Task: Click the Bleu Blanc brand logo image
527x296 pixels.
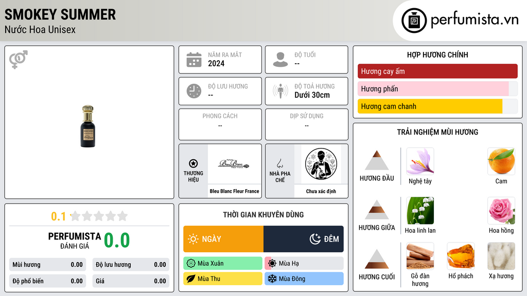Action: [x=234, y=163]
